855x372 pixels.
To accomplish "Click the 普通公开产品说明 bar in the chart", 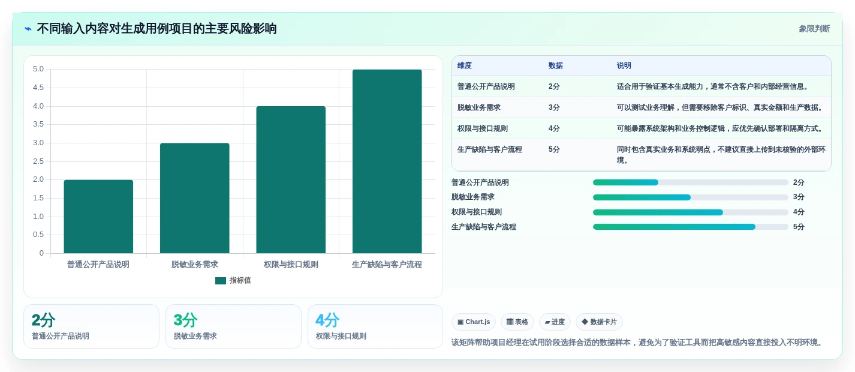I will point(98,217).
